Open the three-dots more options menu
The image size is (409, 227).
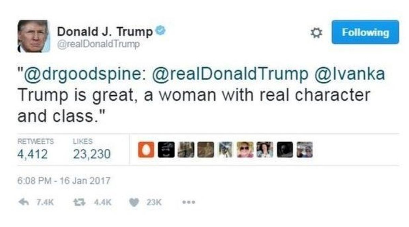(188, 202)
